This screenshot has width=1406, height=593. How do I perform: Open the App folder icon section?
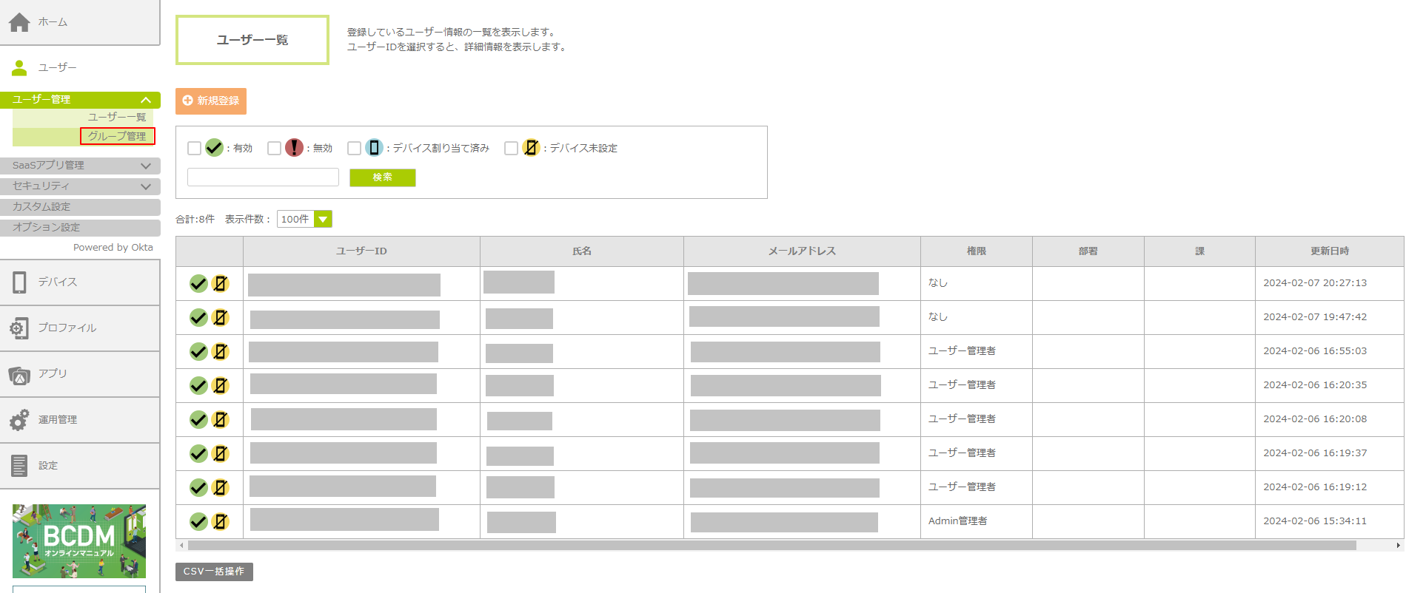[x=19, y=375]
